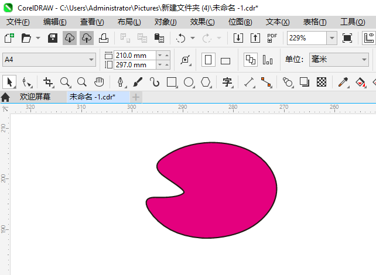Expand the Open recent files arrow
The image size is (376, 275).
pos(38,38)
